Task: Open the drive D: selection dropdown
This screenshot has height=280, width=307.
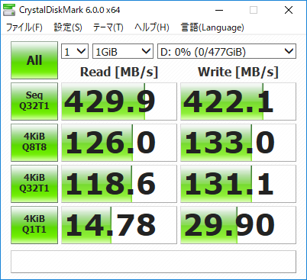Action: pyautogui.click(x=227, y=51)
